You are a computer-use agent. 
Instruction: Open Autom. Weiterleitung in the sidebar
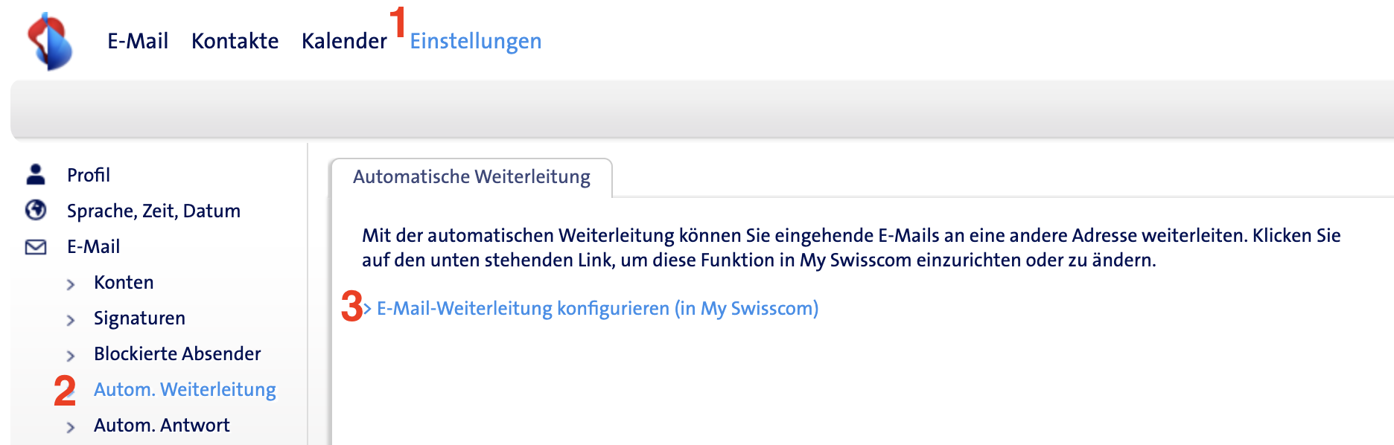pyautogui.click(x=185, y=389)
